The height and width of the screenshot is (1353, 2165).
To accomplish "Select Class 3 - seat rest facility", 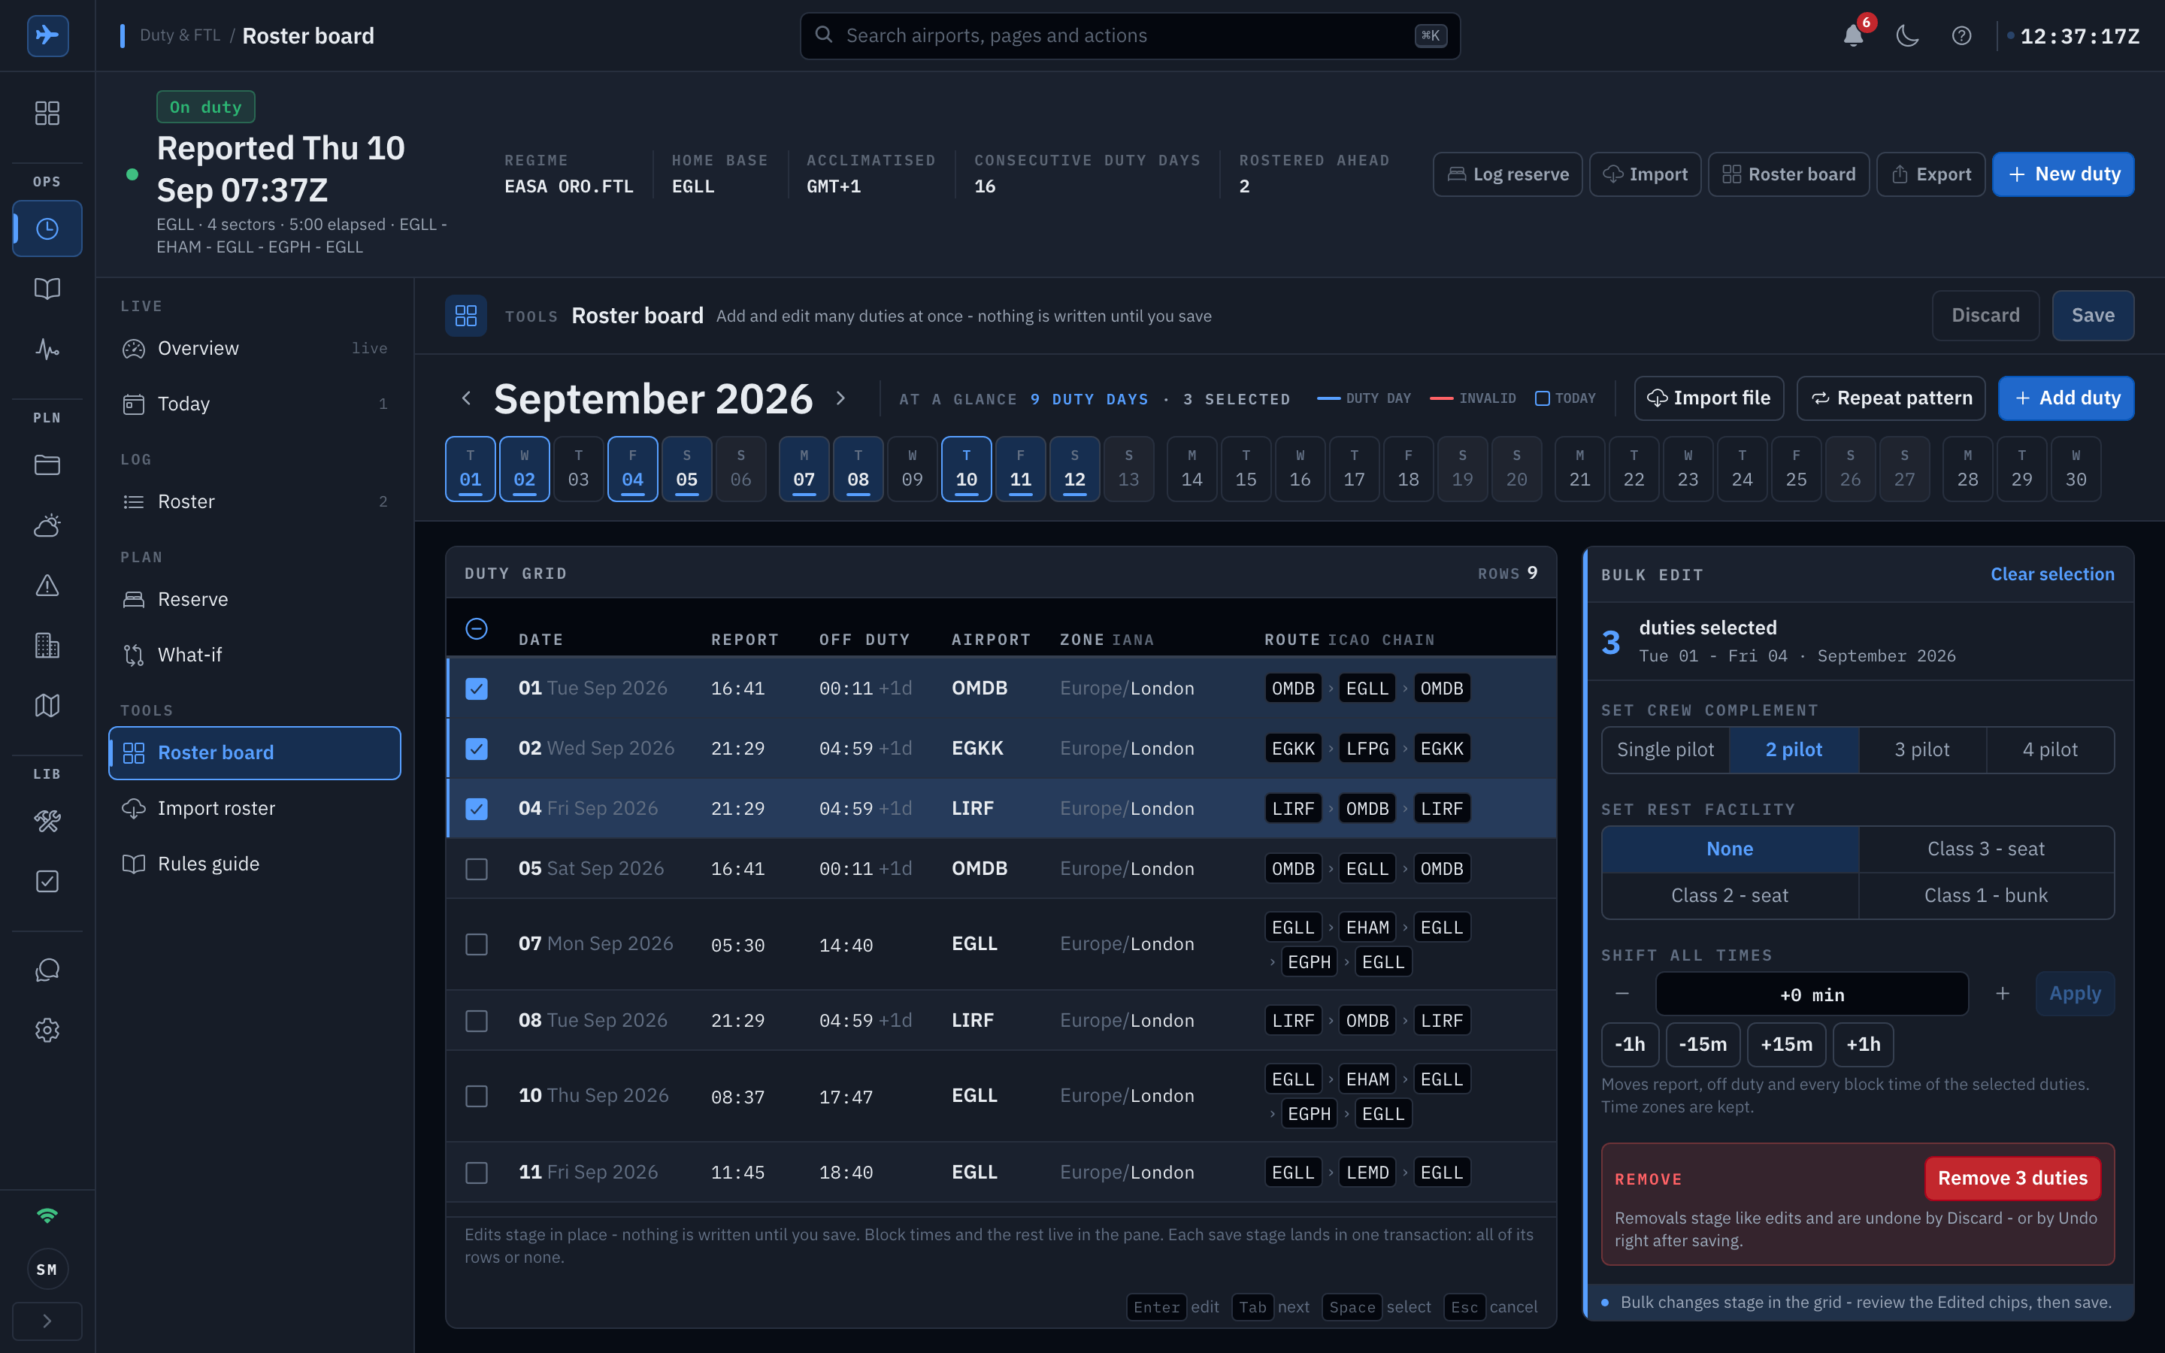I will 1986,849.
